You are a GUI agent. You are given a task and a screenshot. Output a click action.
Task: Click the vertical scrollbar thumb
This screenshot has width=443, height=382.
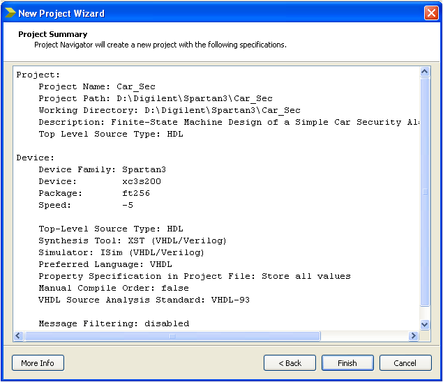[424, 192]
